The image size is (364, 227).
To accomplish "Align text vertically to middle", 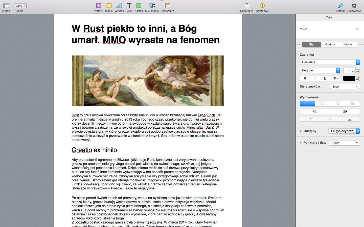I will tap(330, 119).
